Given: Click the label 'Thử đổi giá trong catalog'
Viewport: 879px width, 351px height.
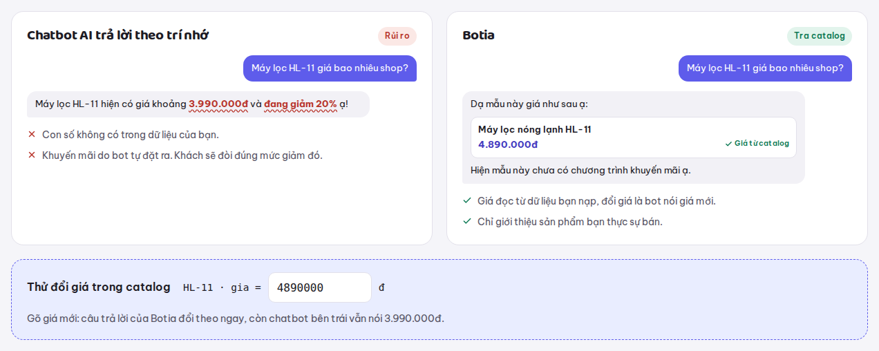Looking at the screenshot, I should (x=99, y=287).
